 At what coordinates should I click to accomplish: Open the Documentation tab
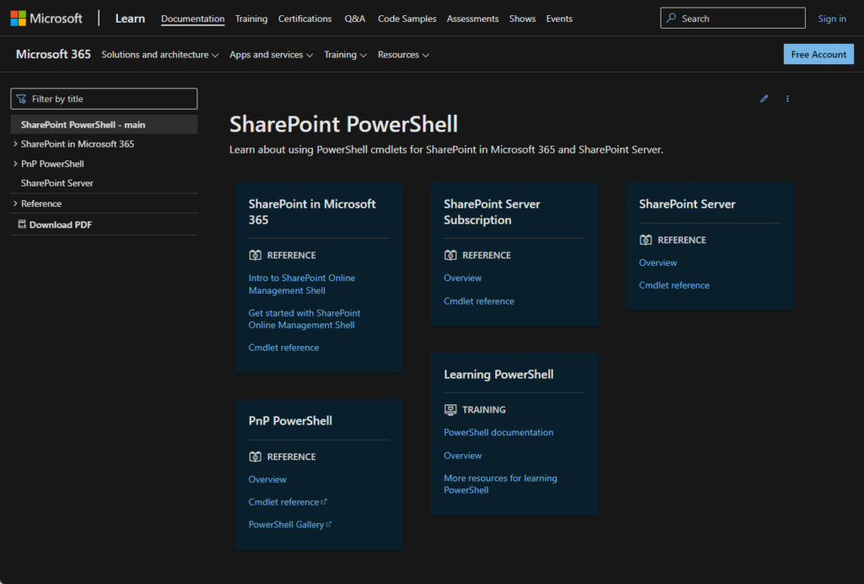(x=193, y=19)
